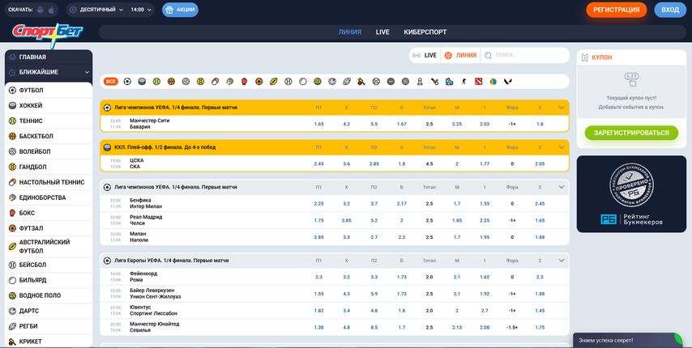Select the Valorant icon at filter row end

click(x=507, y=82)
